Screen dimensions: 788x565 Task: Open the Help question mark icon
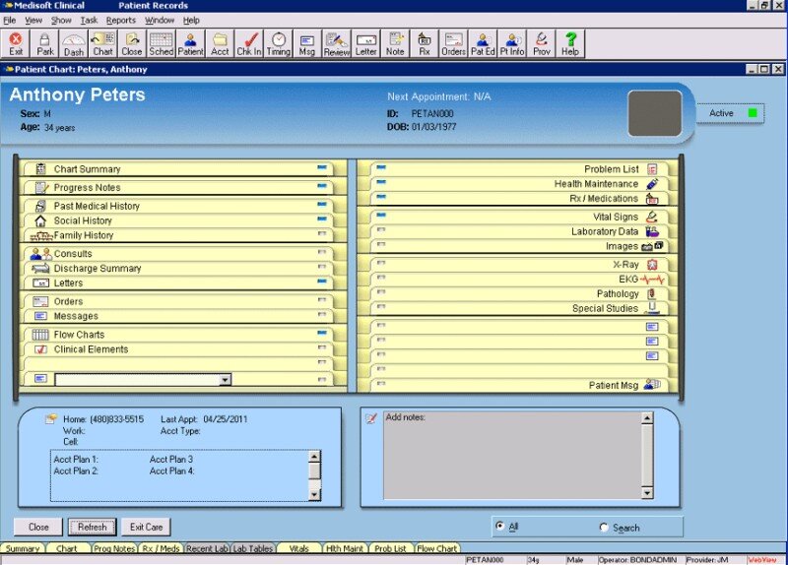click(x=569, y=43)
